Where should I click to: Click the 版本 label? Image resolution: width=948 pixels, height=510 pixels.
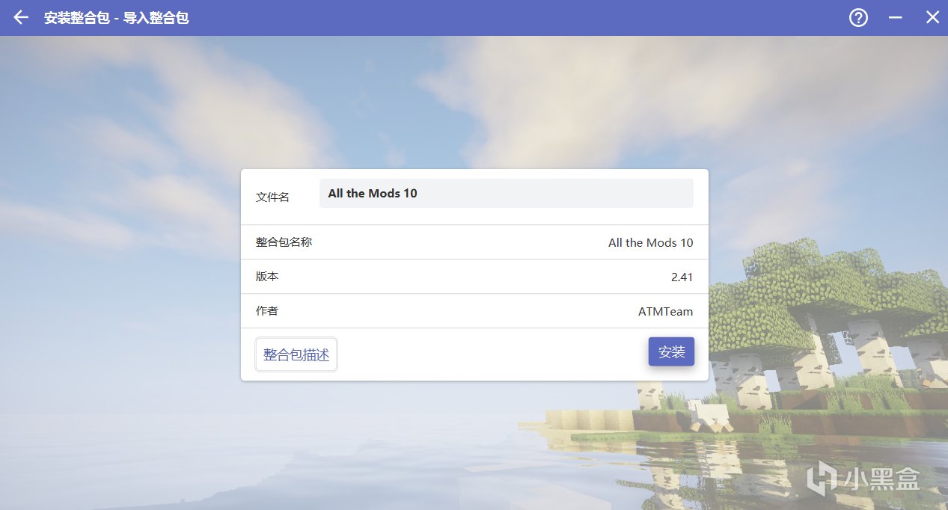pyautogui.click(x=267, y=277)
